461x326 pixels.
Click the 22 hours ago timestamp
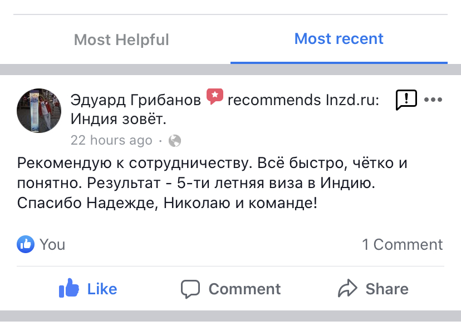[111, 141]
